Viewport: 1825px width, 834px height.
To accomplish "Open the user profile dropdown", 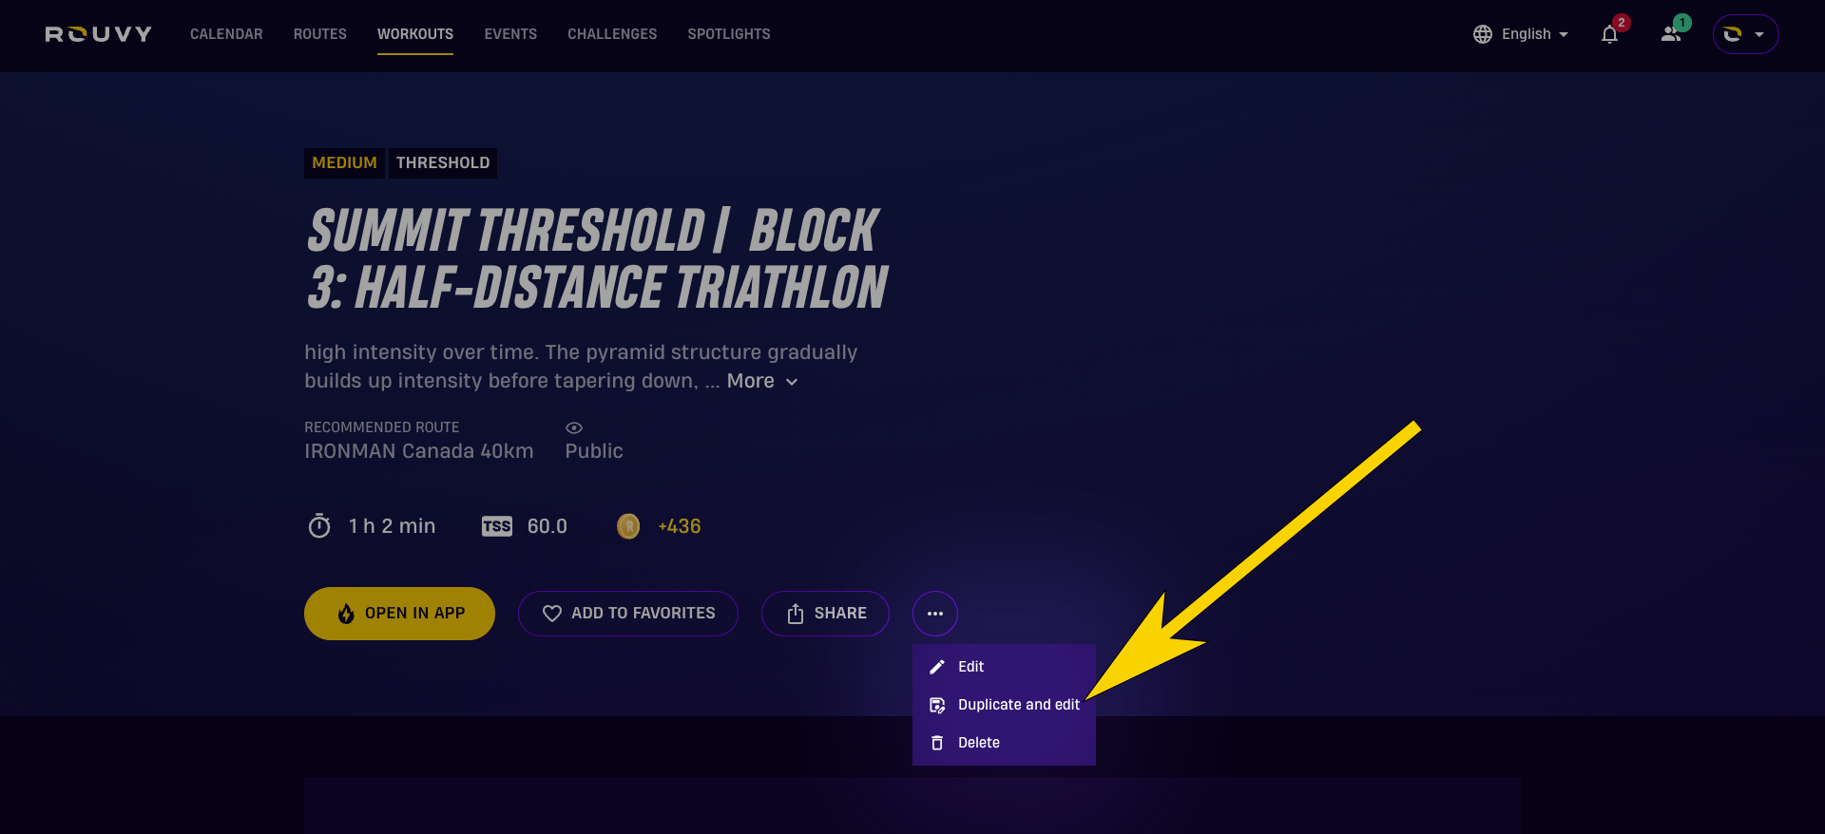I will pyautogui.click(x=1745, y=34).
